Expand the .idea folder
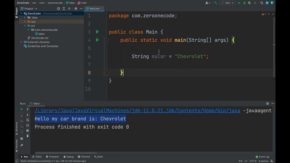 pyautogui.click(x=25, y=18)
